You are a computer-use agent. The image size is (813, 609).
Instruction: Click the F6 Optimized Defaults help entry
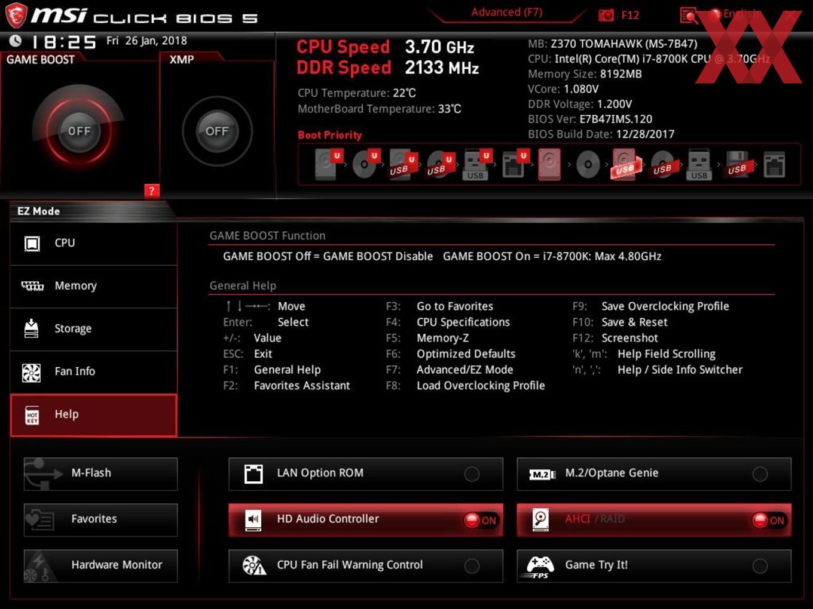[x=450, y=354]
